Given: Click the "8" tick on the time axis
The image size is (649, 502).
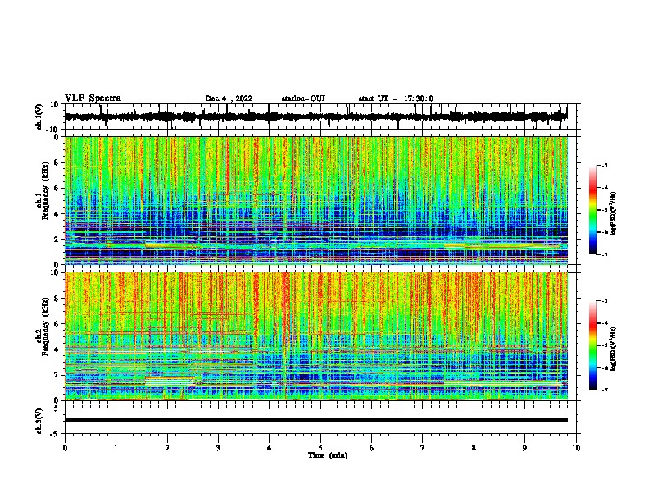Looking at the screenshot, I should pos(474,448).
